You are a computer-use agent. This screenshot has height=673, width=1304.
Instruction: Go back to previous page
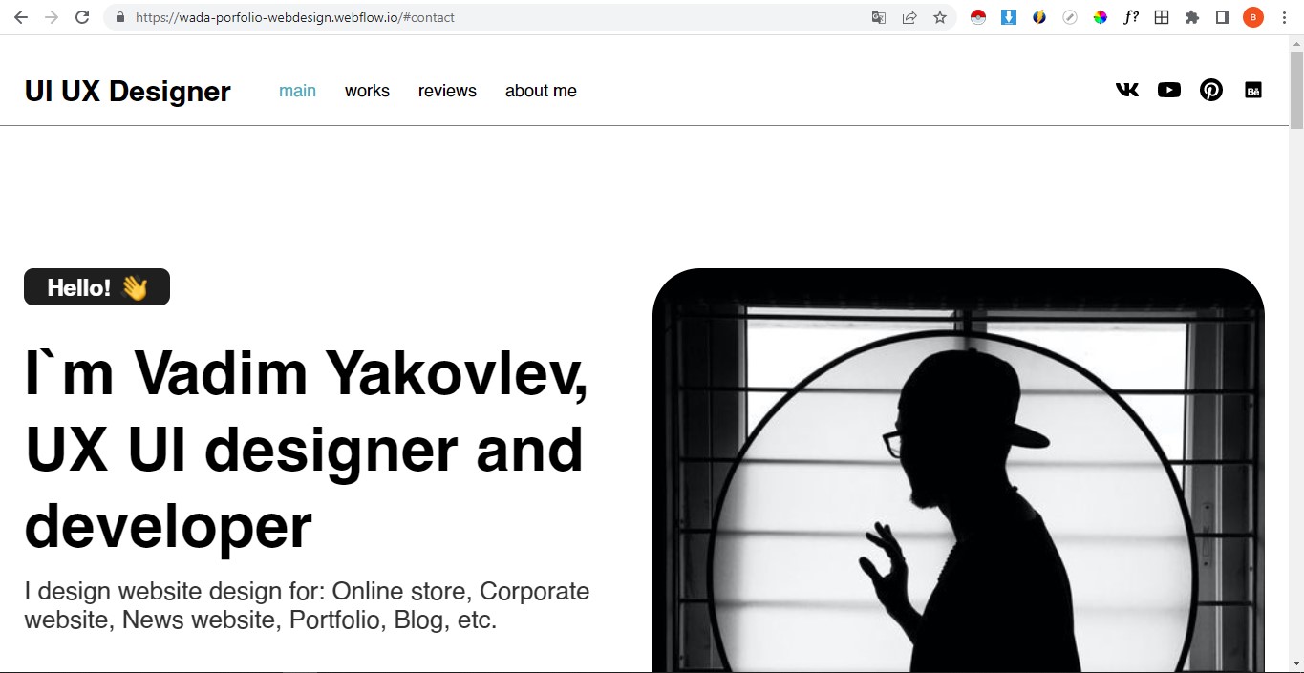[x=21, y=17]
